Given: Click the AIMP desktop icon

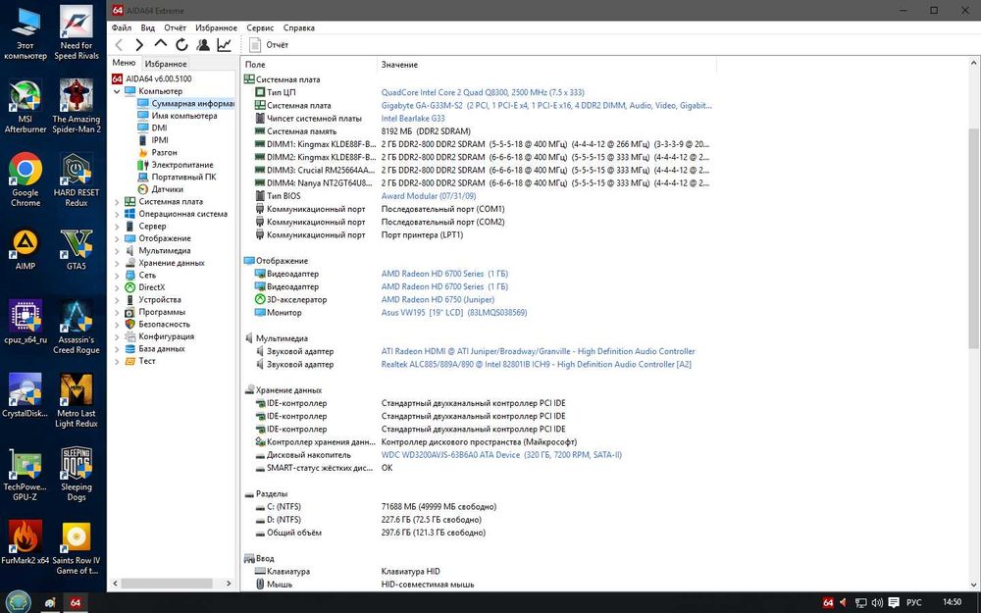Looking at the screenshot, I should 26,249.
